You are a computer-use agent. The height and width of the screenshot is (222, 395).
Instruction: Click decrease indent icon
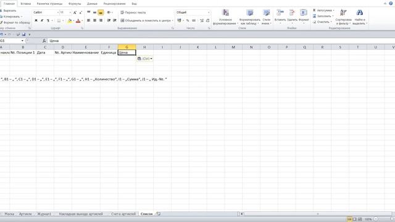pyautogui.click(x=109, y=20)
